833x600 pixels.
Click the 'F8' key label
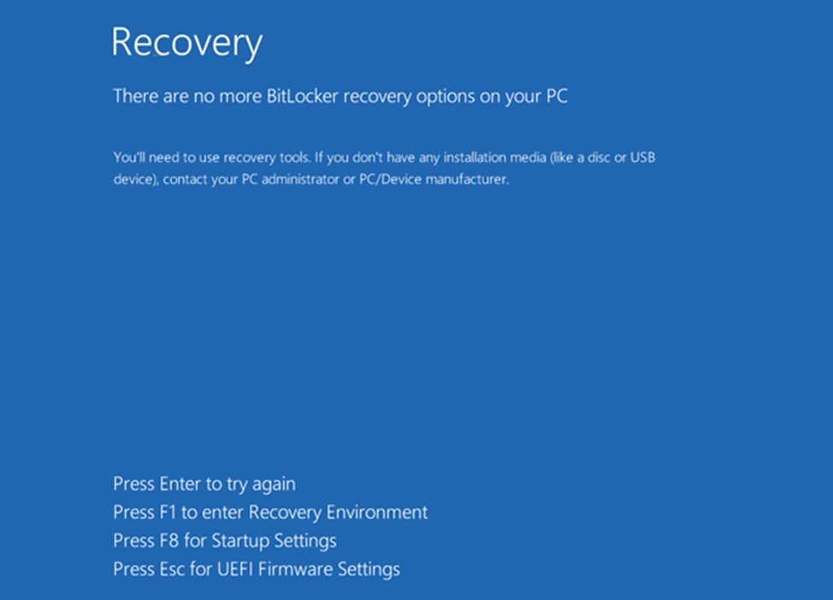pos(169,540)
